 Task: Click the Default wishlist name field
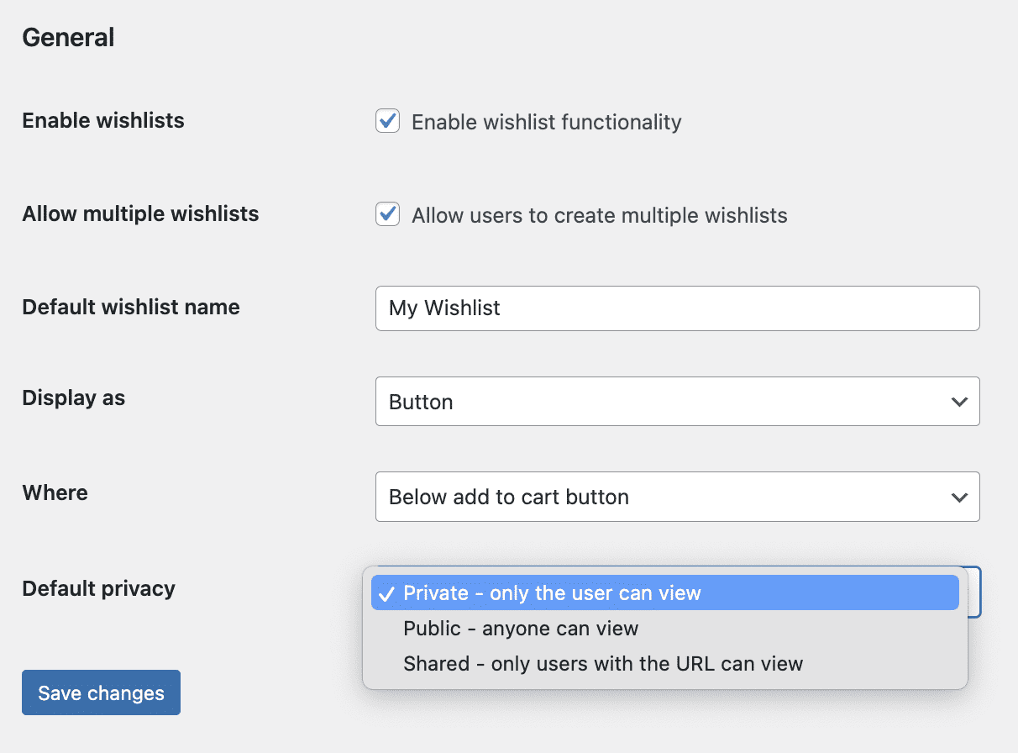click(677, 308)
